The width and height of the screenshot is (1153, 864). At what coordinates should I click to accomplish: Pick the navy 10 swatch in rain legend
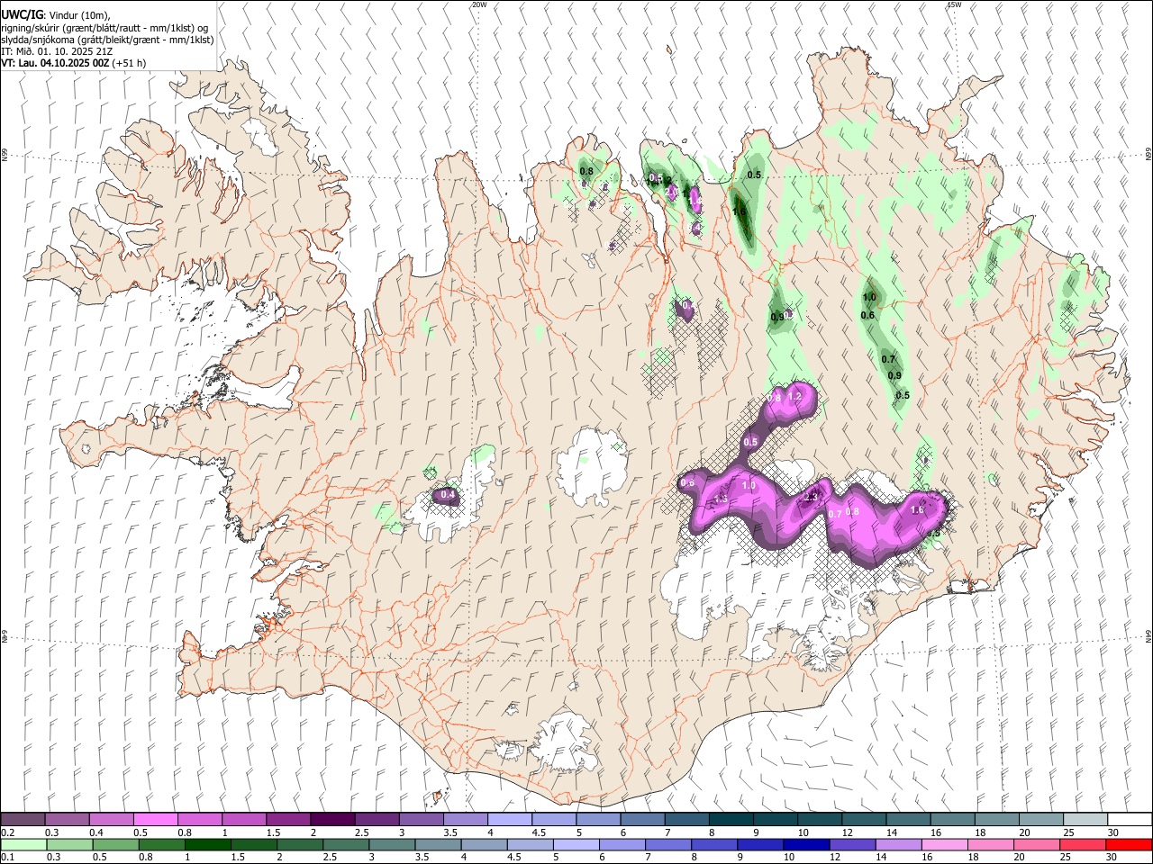tap(806, 844)
